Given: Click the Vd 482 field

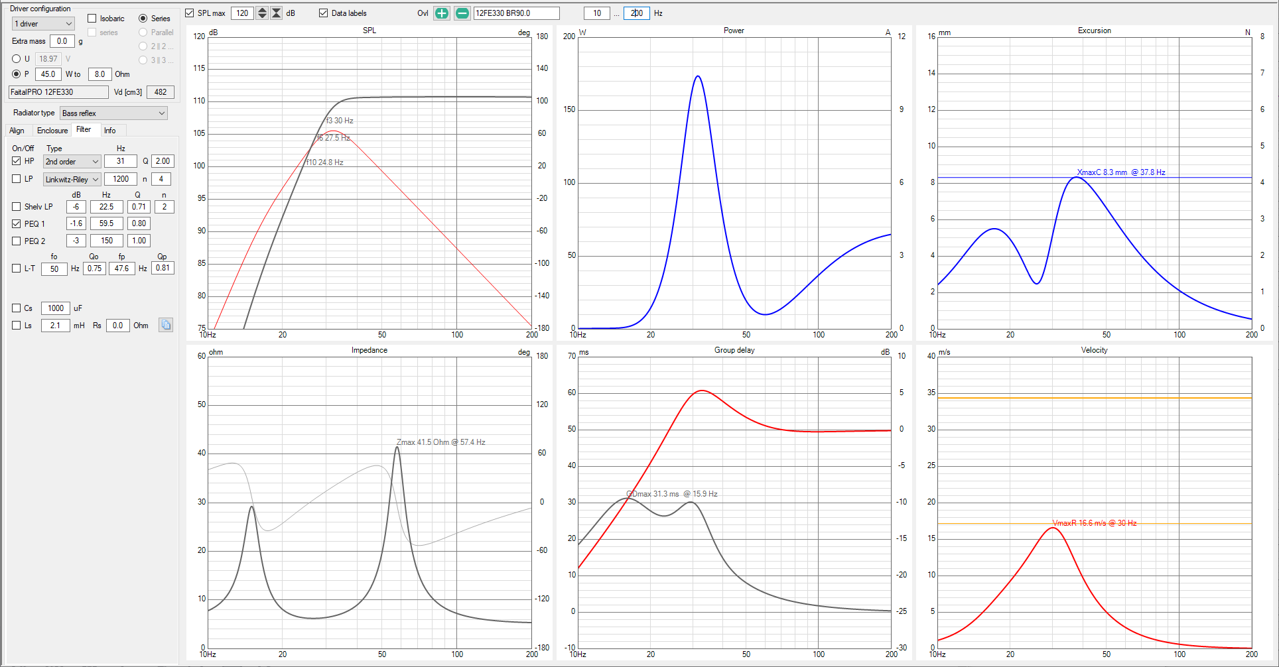Looking at the screenshot, I should tap(161, 92).
